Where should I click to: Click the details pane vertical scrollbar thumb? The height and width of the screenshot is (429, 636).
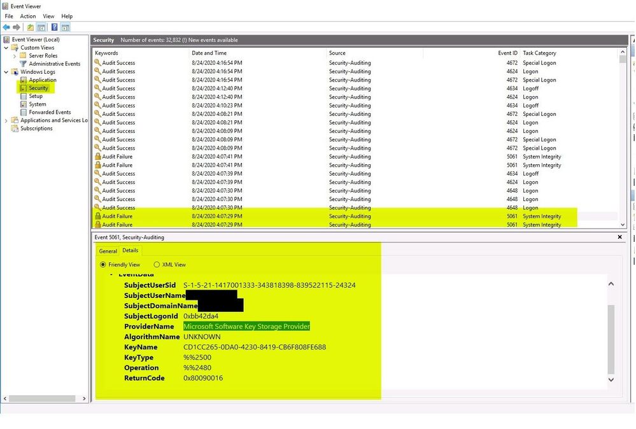pyautogui.click(x=611, y=339)
